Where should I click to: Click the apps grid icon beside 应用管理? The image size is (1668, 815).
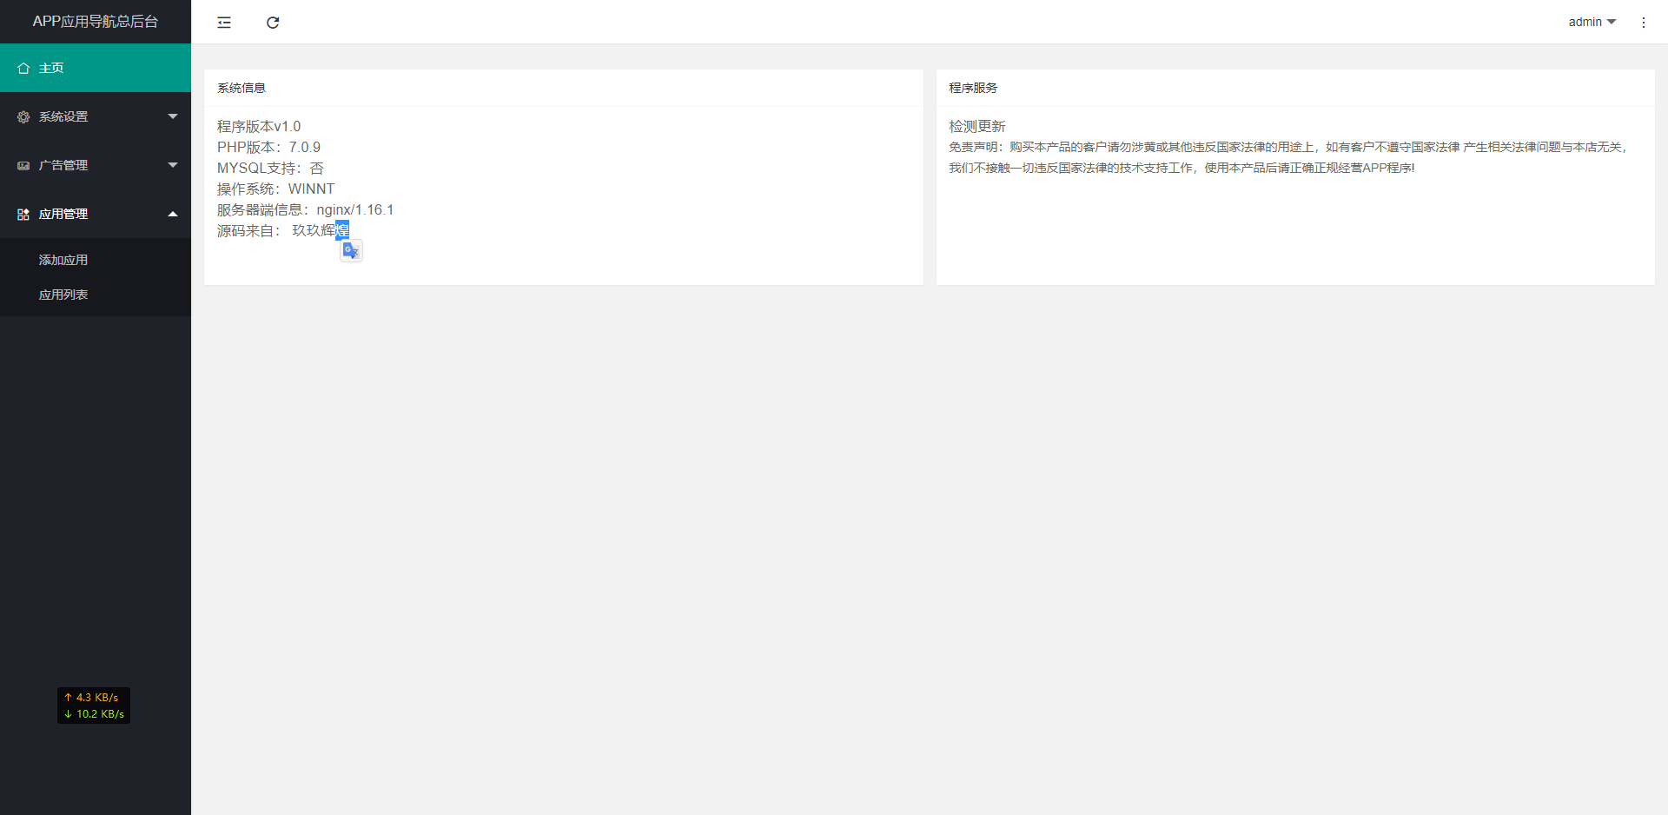pyautogui.click(x=23, y=214)
